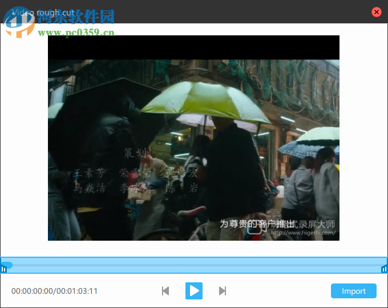
Task: Click the Import button
Action: (354, 291)
